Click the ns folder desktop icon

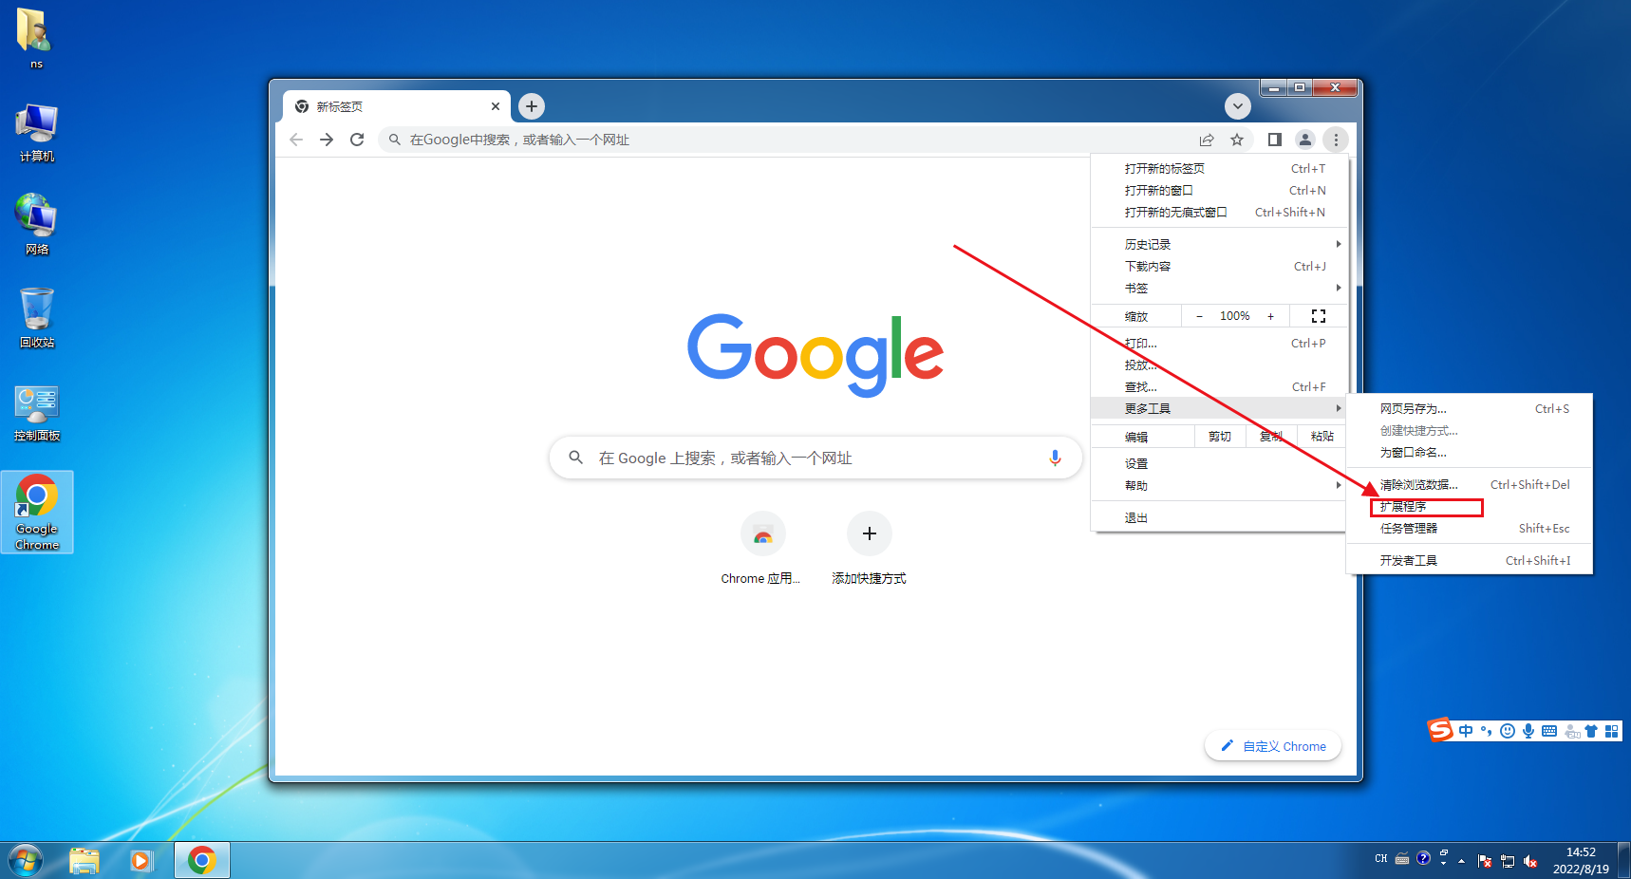(x=35, y=38)
